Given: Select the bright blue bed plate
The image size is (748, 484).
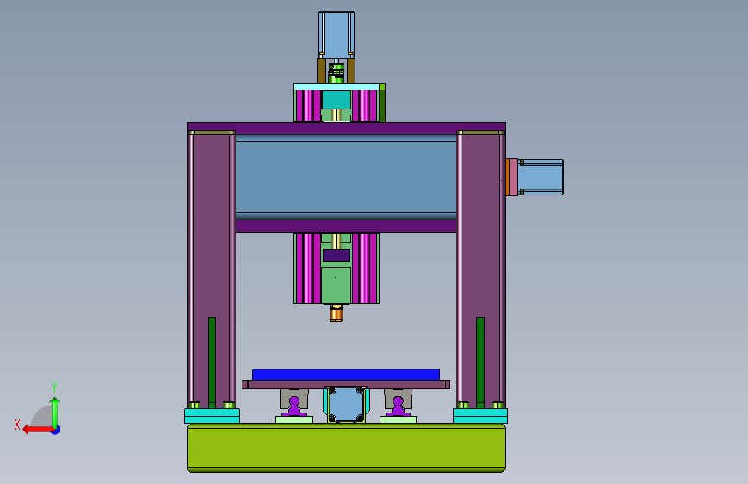Looking at the screenshot, I should click(x=346, y=374).
